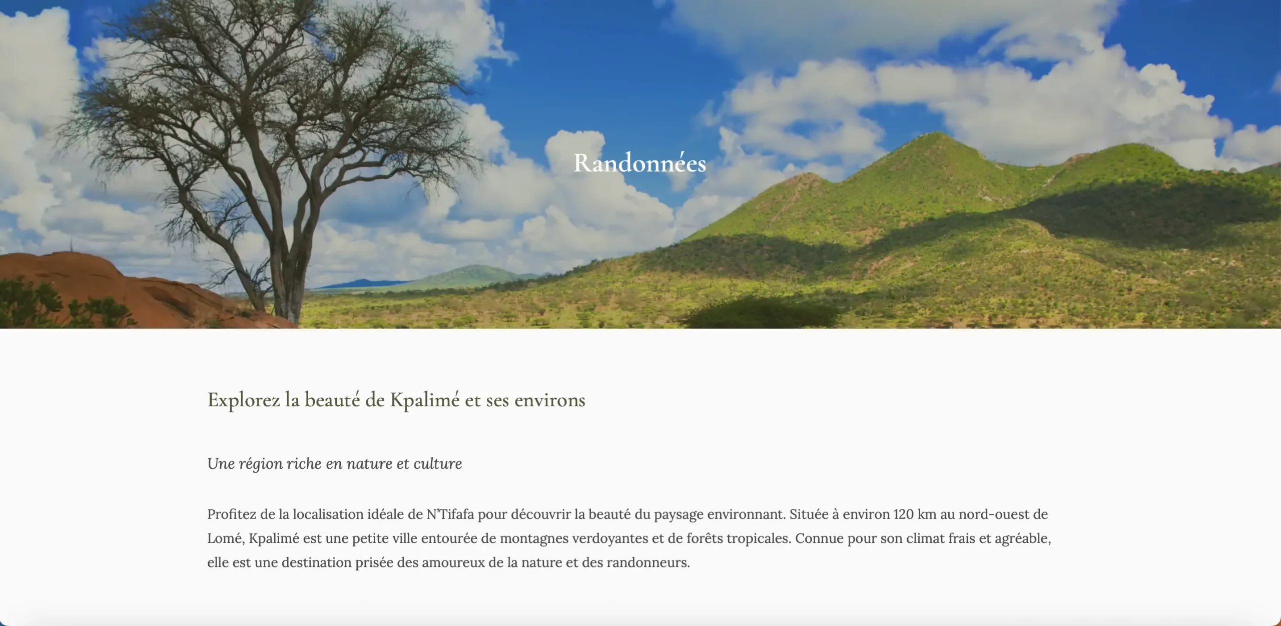Click the word Kpalimé in the heading
Image resolution: width=1281 pixels, height=626 pixels.
[425, 400]
